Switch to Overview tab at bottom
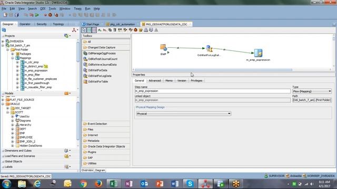The height and width of the screenshot is (189, 337). [87, 170]
